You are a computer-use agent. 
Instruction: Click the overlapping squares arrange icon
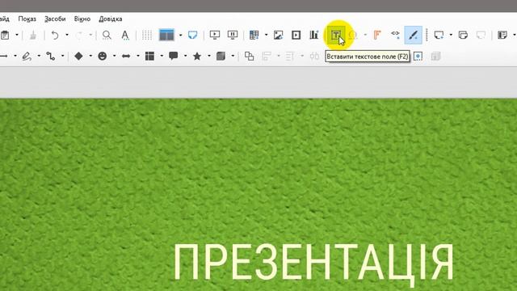coord(249,57)
